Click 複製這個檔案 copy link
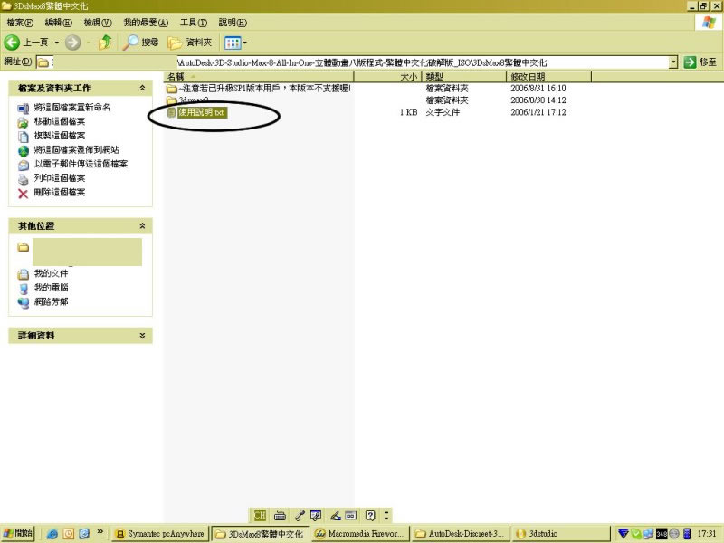Image resolution: width=724 pixels, height=543 pixels. [x=60, y=136]
